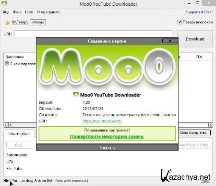Click the Play button
The width and height of the screenshot is (216, 186).
[19, 145]
